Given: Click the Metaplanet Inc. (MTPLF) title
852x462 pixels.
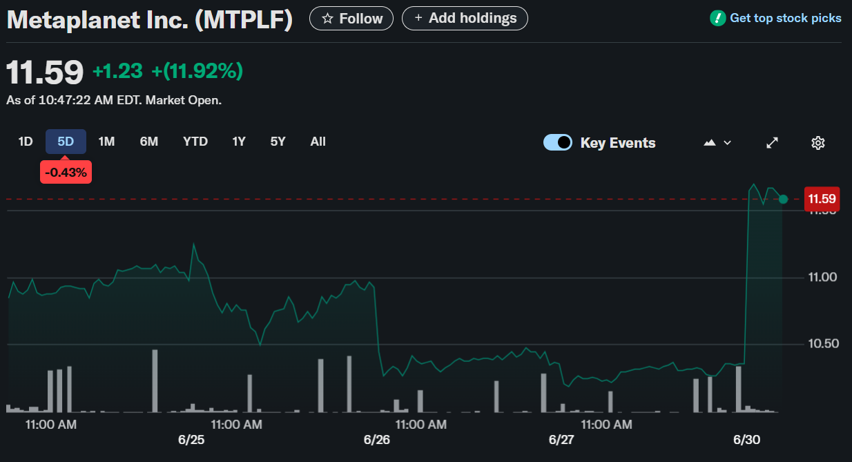Looking at the screenshot, I should click(x=150, y=19).
